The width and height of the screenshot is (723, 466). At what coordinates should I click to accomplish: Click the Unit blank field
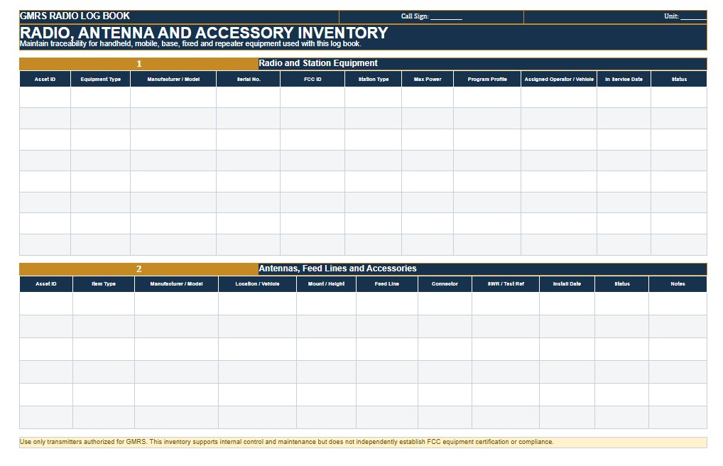pyautogui.click(x=693, y=16)
